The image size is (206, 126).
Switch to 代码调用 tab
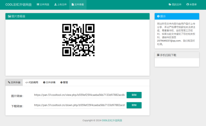point(32,82)
